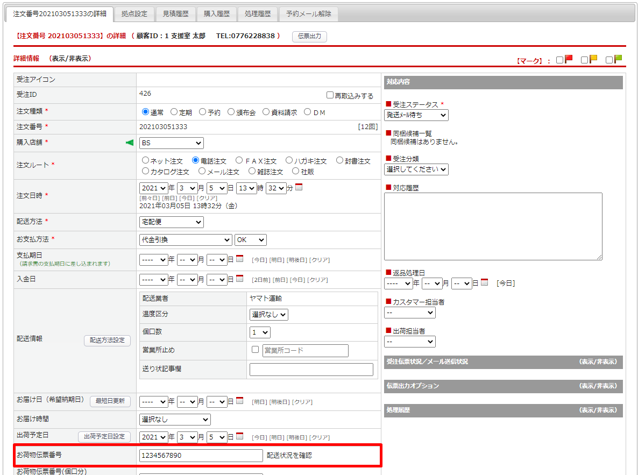This screenshot has height=475, width=638.
Task: Tick the red flag mark checkbox
Action: point(559,60)
